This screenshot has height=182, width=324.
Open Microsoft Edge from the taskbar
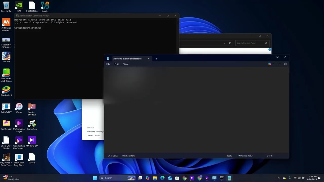(162, 178)
